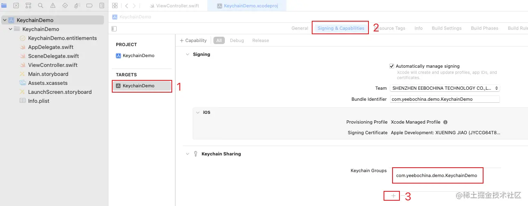The height and width of the screenshot is (206, 528).
Task: Hide the project and targets list sidebar
Action: (114, 29)
